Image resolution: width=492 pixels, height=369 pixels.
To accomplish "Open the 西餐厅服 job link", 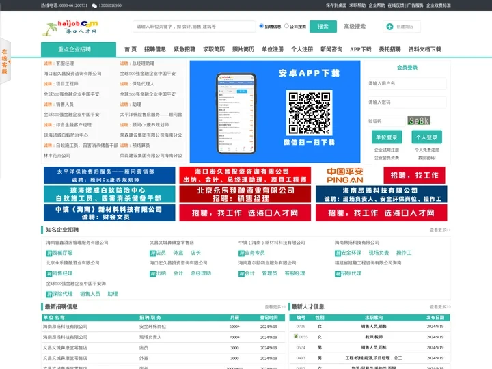I will 62,253.
